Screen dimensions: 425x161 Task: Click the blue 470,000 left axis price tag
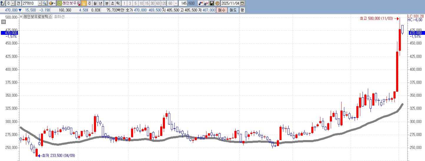pyautogui.click(x=9, y=33)
